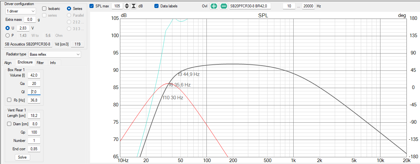The height and width of the screenshot is (164, 420).
Task: Expand the Radiator type Bass reflex dropdown
Action: point(55,54)
